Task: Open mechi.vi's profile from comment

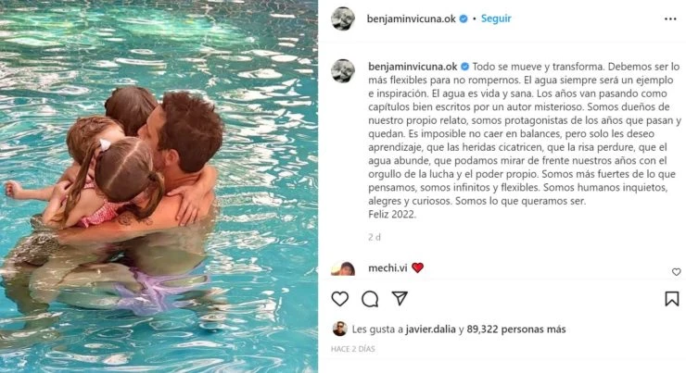Action: [x=387, y=267]
